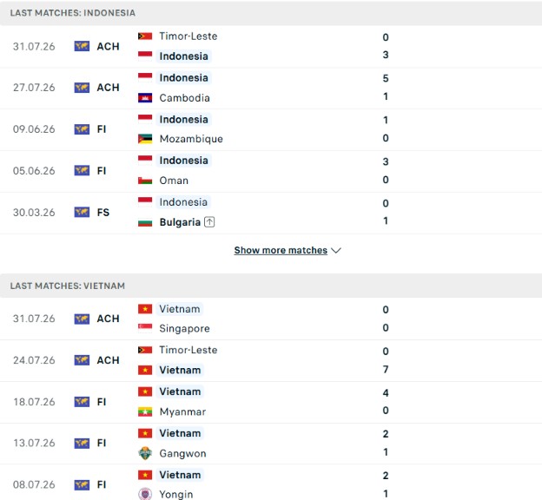The width and height of the screenshot is (542, 500).
Task: Click the world competition icon on the 30.03.26 FS row
Action: point(82,212)
